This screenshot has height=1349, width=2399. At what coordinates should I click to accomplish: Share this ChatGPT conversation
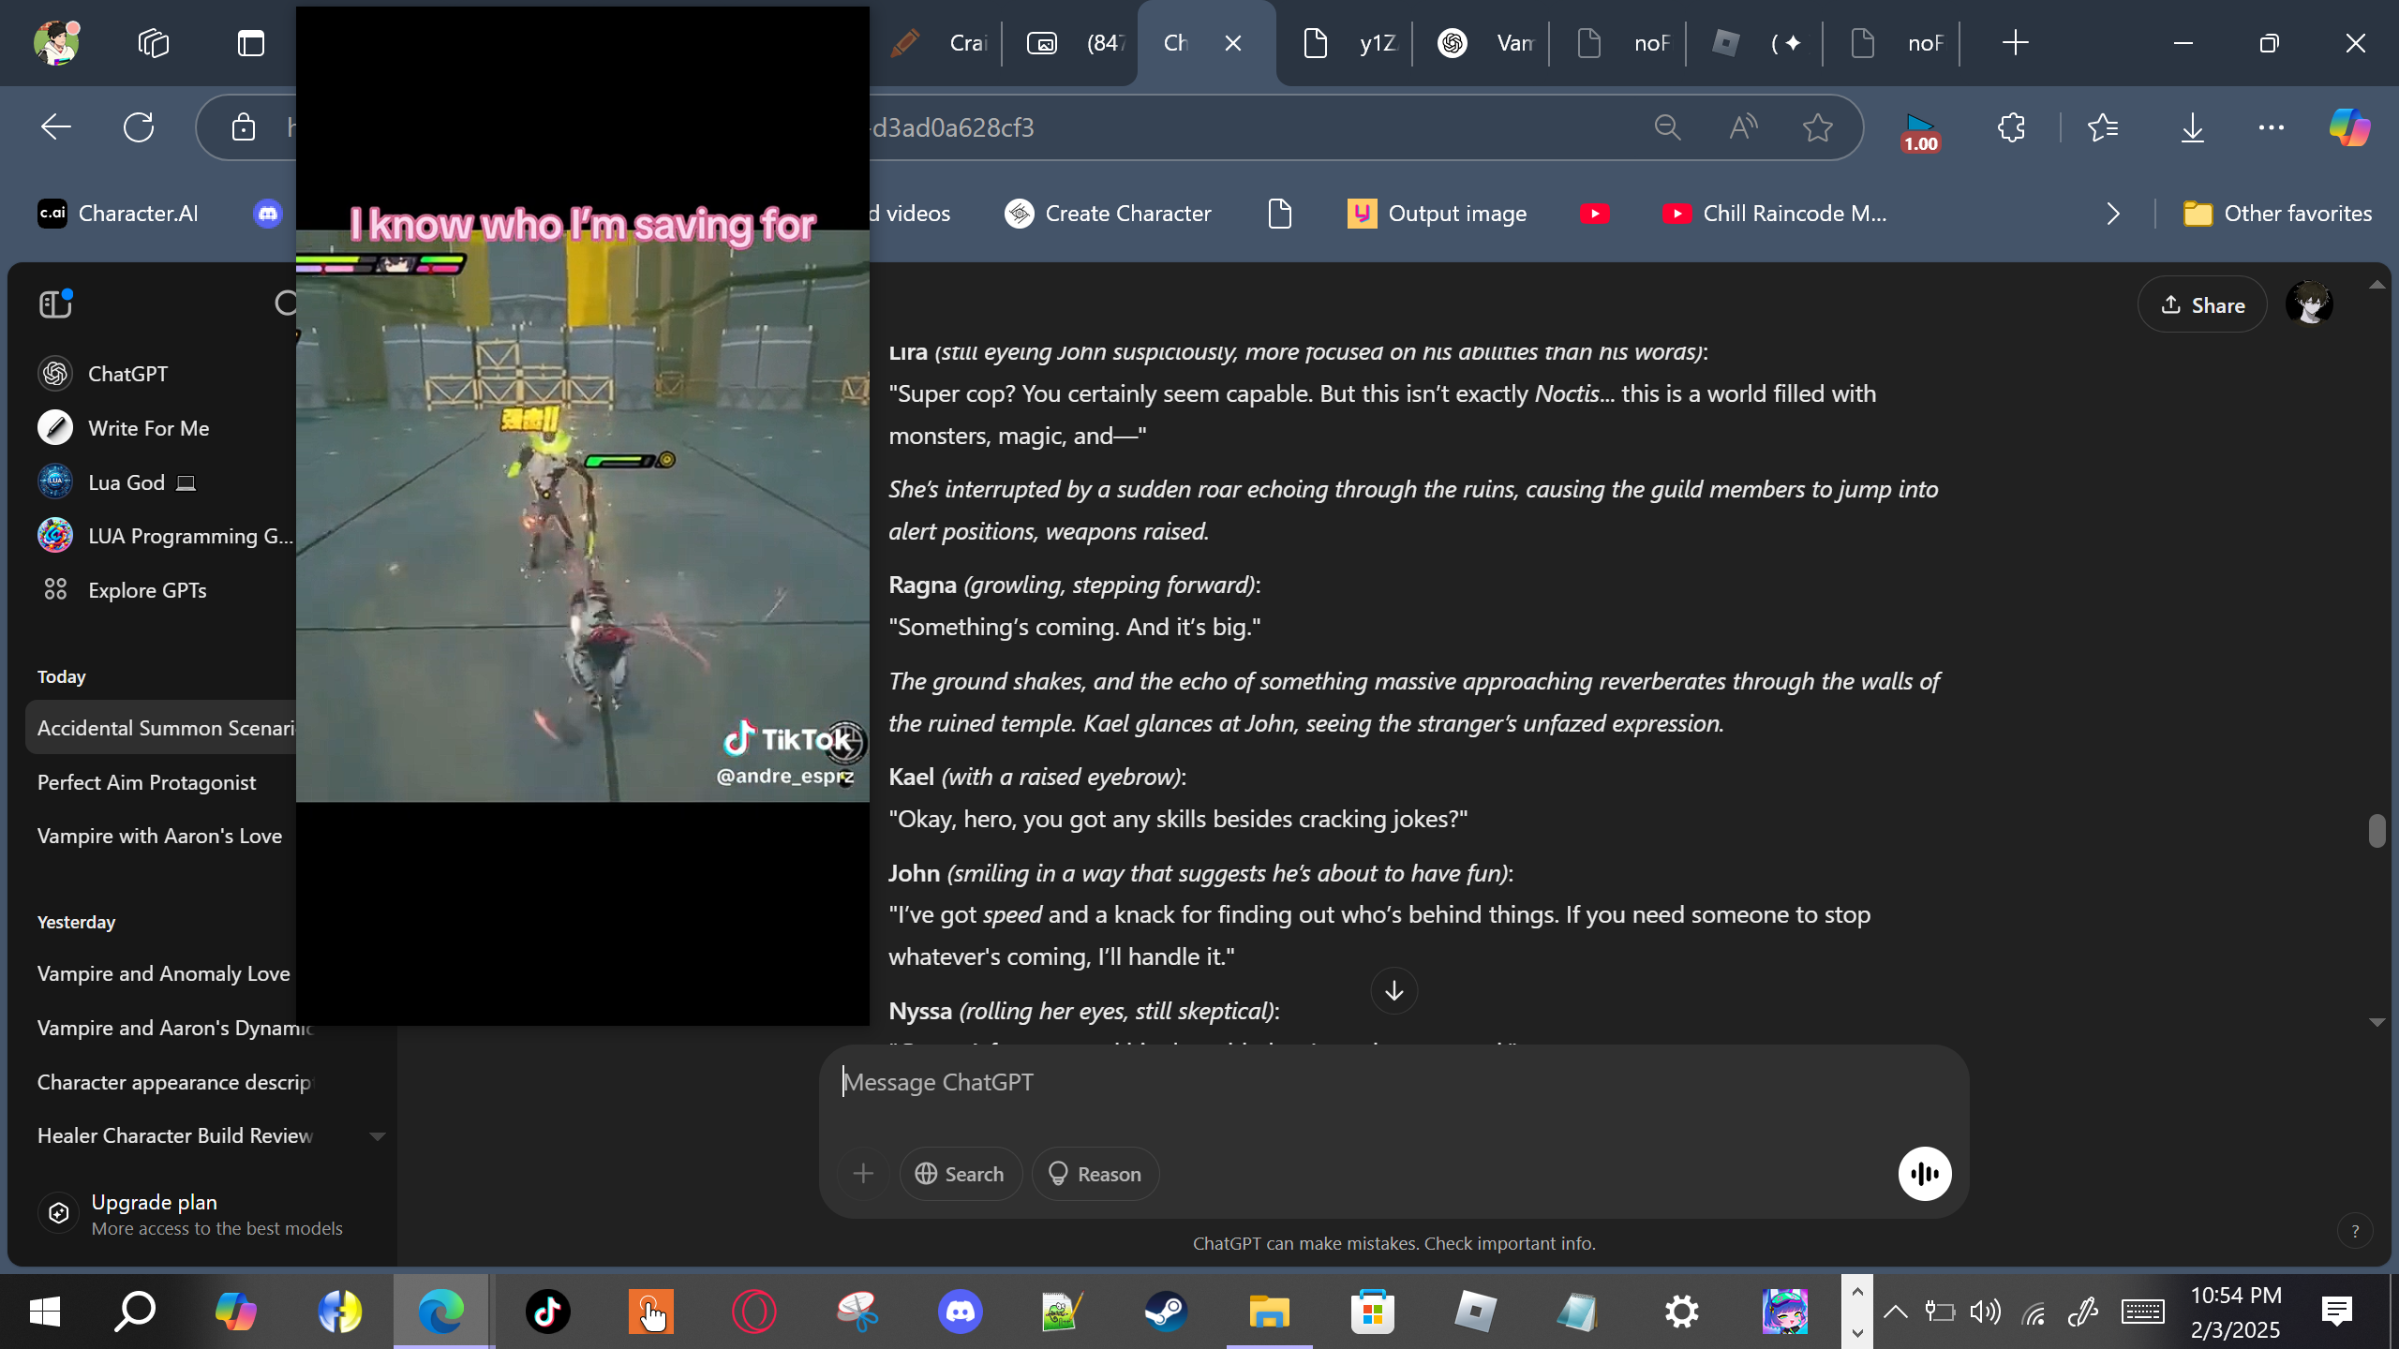point(2202,305)
